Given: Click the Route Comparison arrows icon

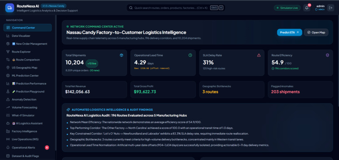Looking at the screenshot, I should click(8, 60).
